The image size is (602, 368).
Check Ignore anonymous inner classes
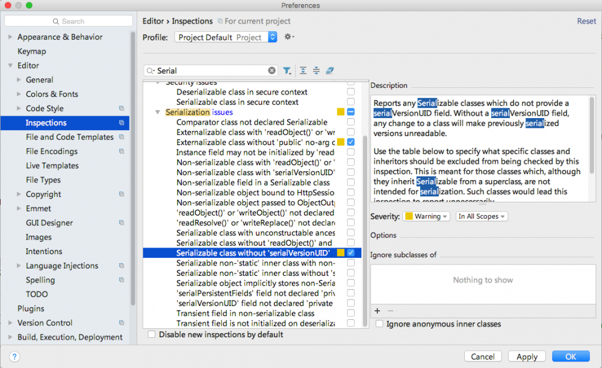pyautogui.click(x=379, y=324)
